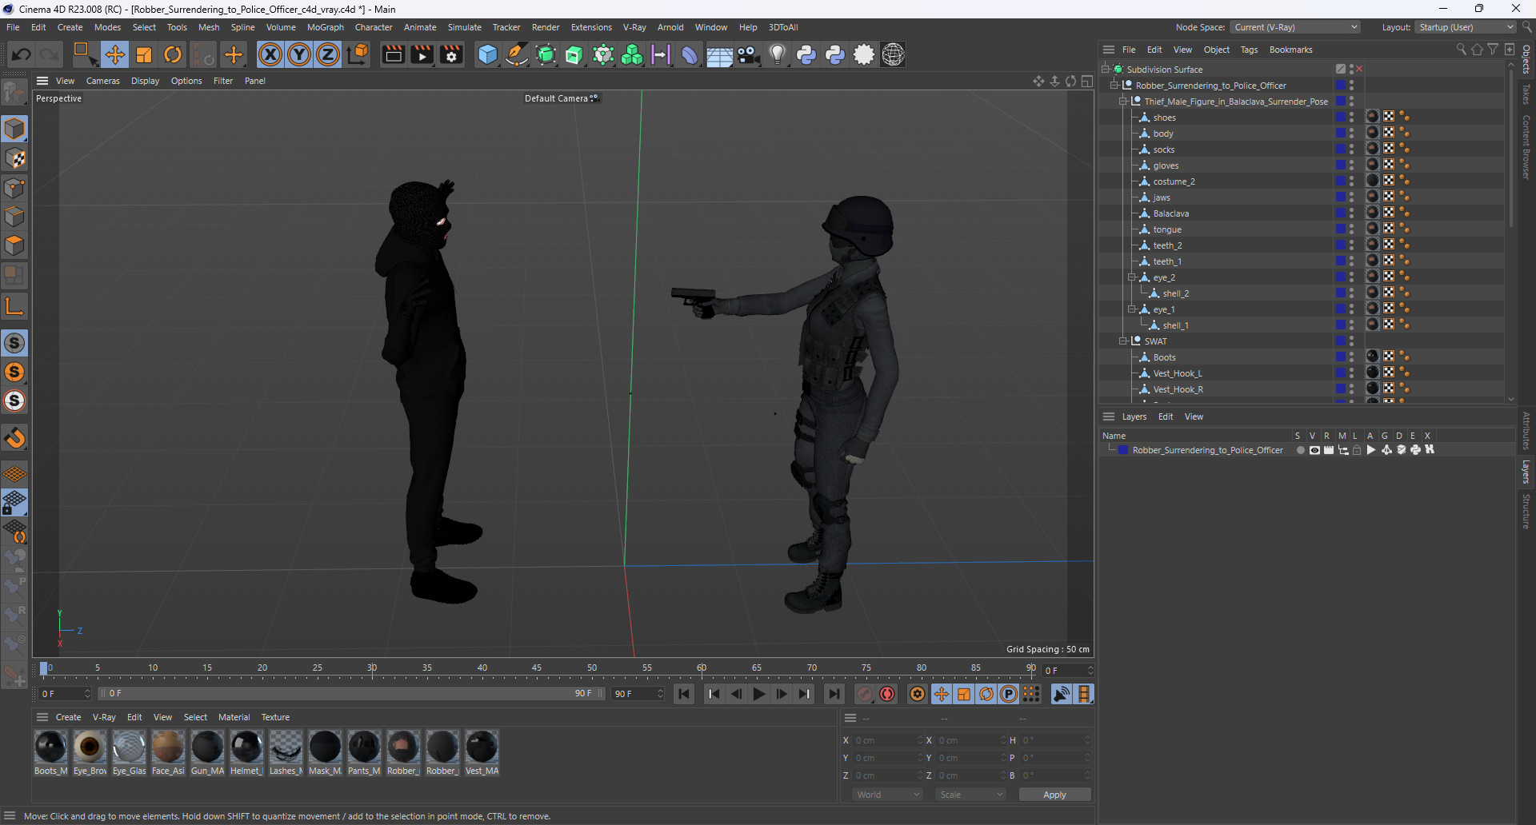Toggle Y axis lock
Image resolution: width=1536 pixels, height=825 pixels.
(x=299, y=54)
